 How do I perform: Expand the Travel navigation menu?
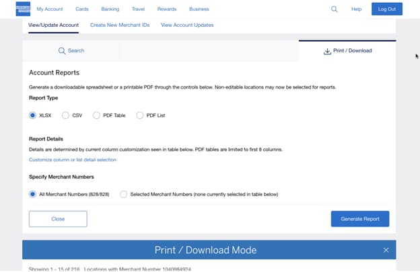pyautogui.click(x=139, y=9)
